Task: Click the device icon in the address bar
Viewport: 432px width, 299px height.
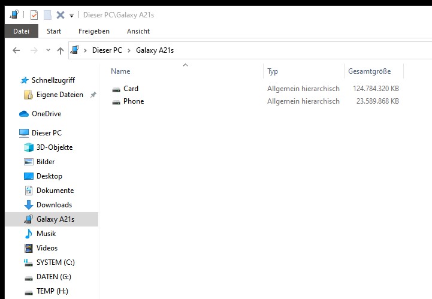Action: coord(75,50)
